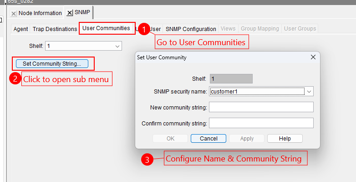Screen dimensions: 356x182
Task: Focus the Confirm community string field
Action: (x=261, y=123)
